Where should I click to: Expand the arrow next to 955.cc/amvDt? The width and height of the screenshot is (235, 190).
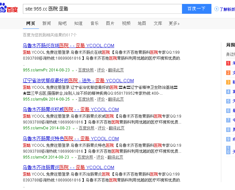(x=72, y=158)
